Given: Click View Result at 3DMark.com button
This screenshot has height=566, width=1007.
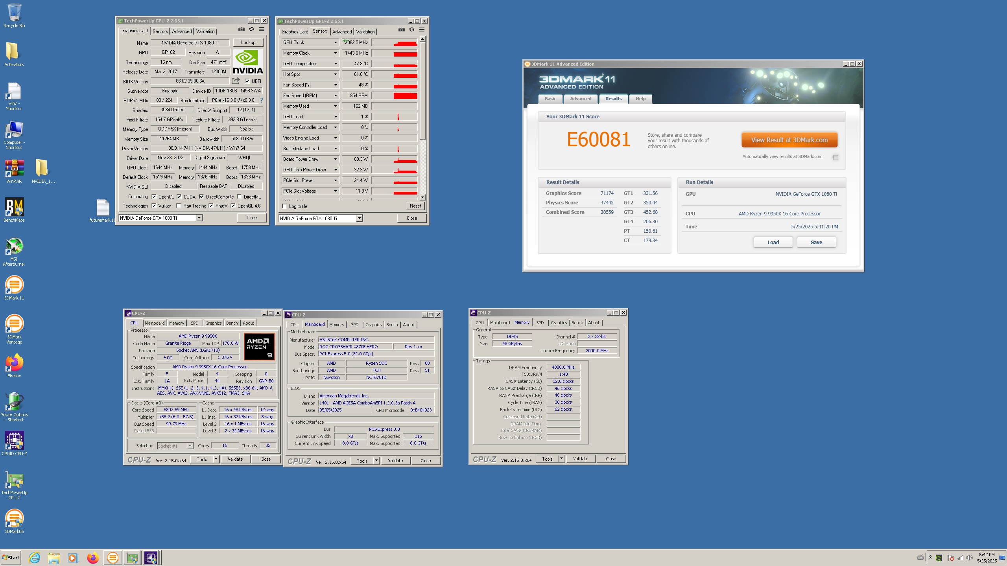Looking at the screenshot, I should [x=789, y=140].
